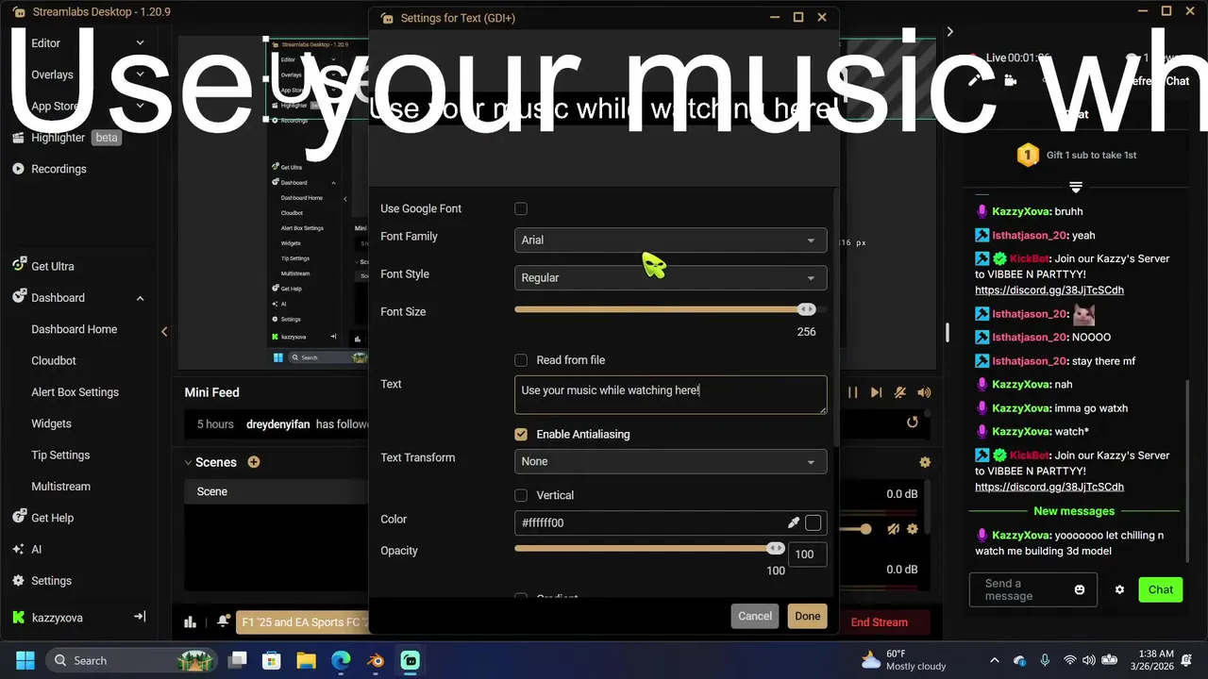The image size is (1208, 679).
Task: Collapse the left dashboard sidebar arrow
Action: coord(164,331)
